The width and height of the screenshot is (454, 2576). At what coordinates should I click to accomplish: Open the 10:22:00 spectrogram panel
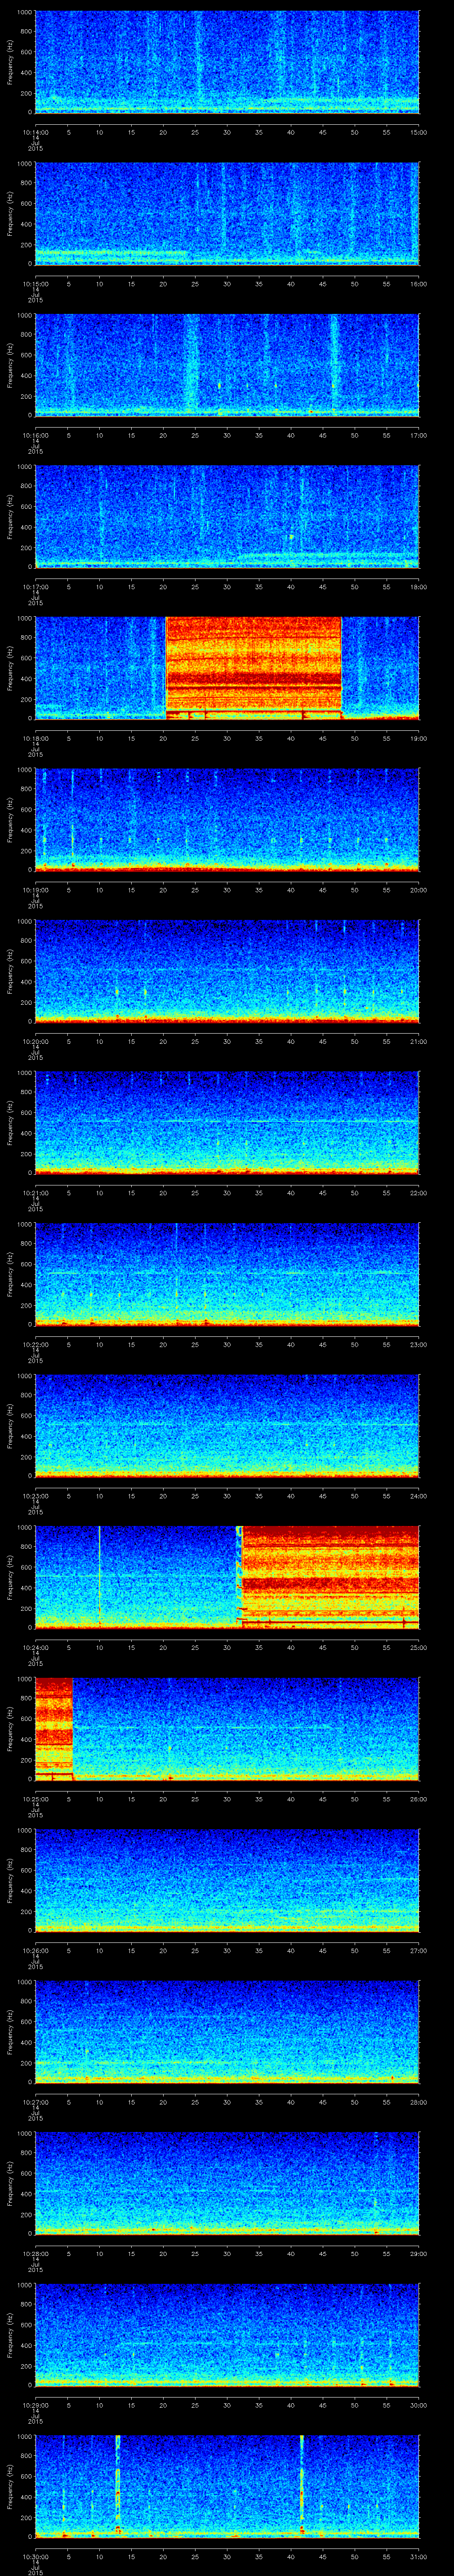[227, 1274]
